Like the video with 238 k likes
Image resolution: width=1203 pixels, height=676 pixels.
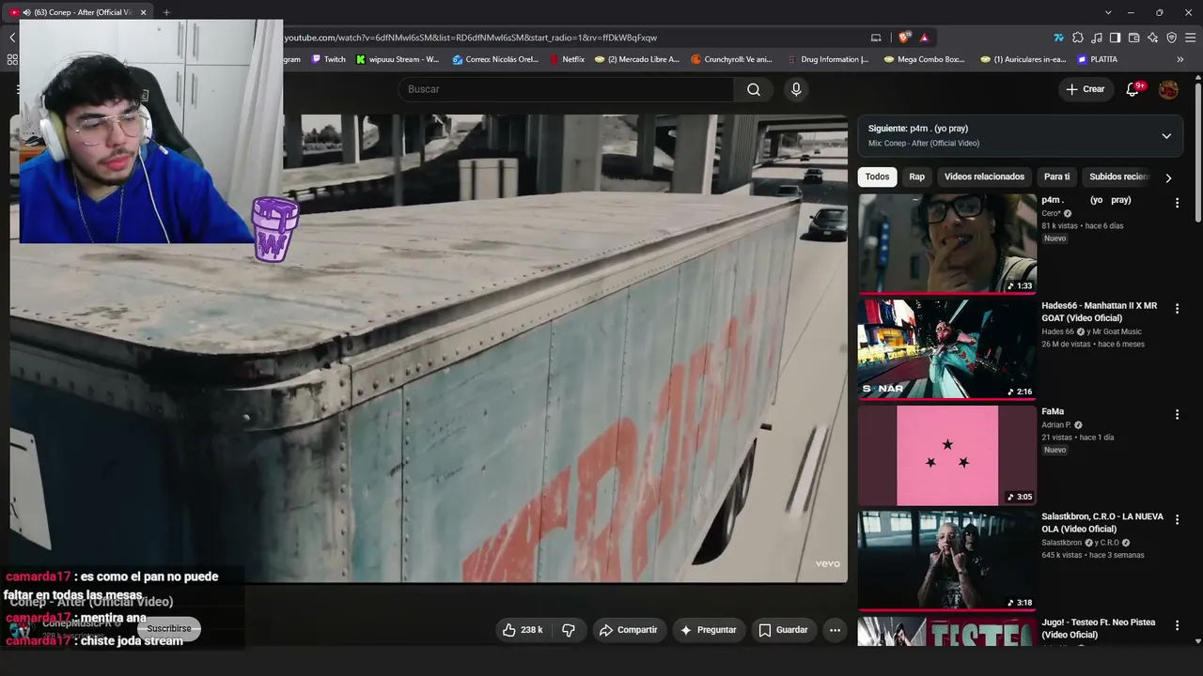(x=523, y=630)
